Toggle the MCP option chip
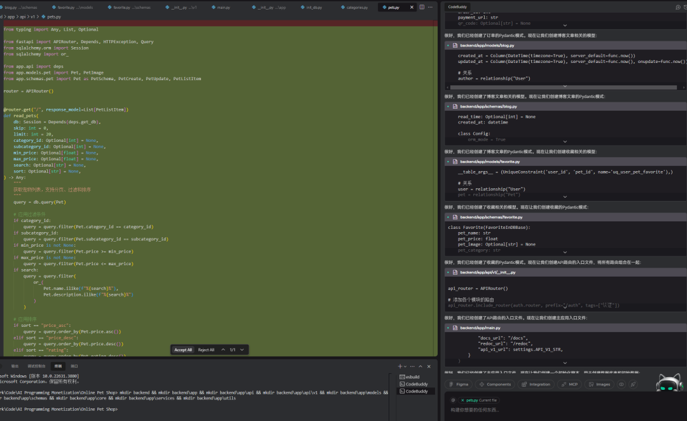Image resolution: width=687 pixels, height=421 pixels. tap(570, 384)
